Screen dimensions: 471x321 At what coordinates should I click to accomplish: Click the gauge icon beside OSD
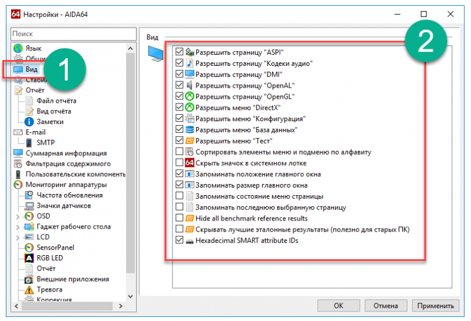29,216
